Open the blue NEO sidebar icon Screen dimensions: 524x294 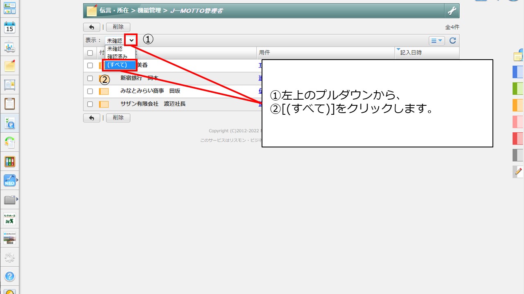click(9, 180)
